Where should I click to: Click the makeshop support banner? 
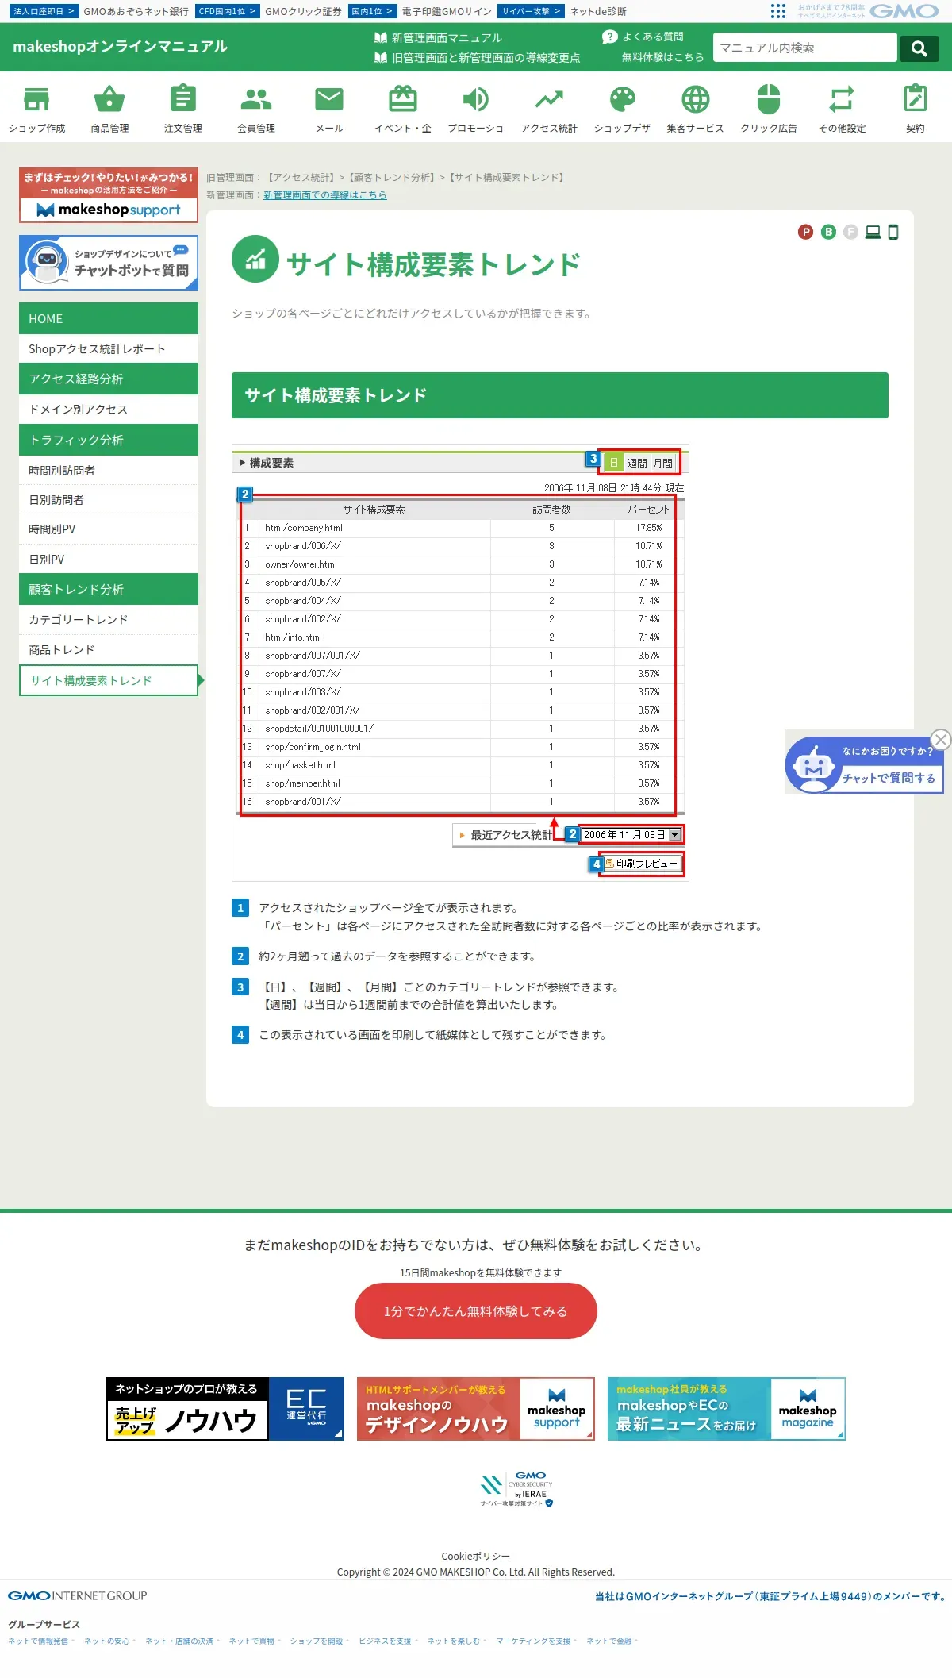(x=109, y=194)
